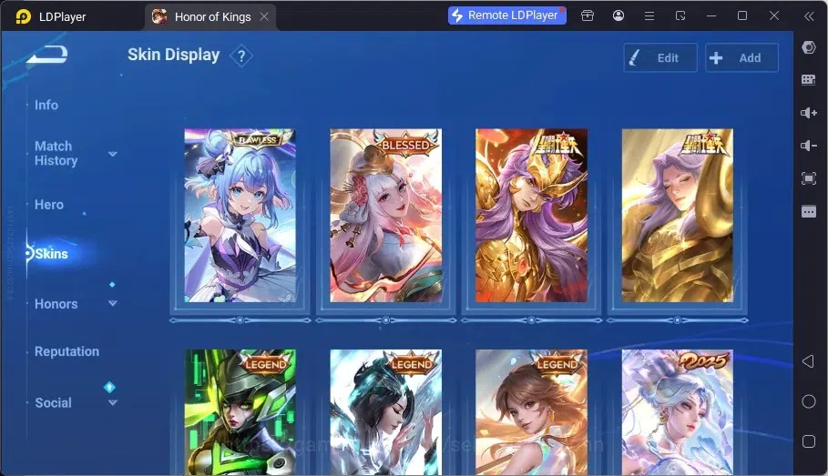Select the green LEGEND armored skin card
Image resolution: width=828 pixels, height=476 pixels.
(240, 412)
